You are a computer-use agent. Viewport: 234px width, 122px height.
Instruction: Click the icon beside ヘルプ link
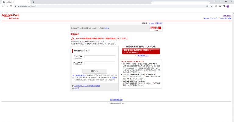[73, 88]
